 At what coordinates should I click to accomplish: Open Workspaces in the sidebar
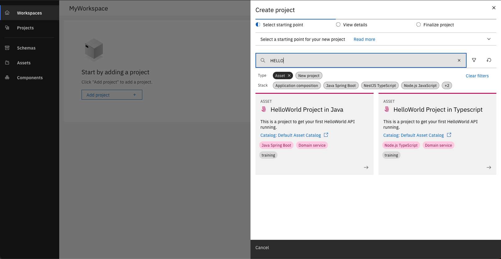click(29, 13)
